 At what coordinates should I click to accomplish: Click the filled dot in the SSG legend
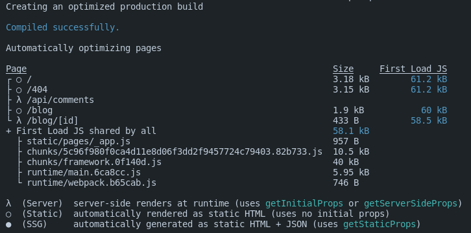pyautogui.click(x=8, y=225)
